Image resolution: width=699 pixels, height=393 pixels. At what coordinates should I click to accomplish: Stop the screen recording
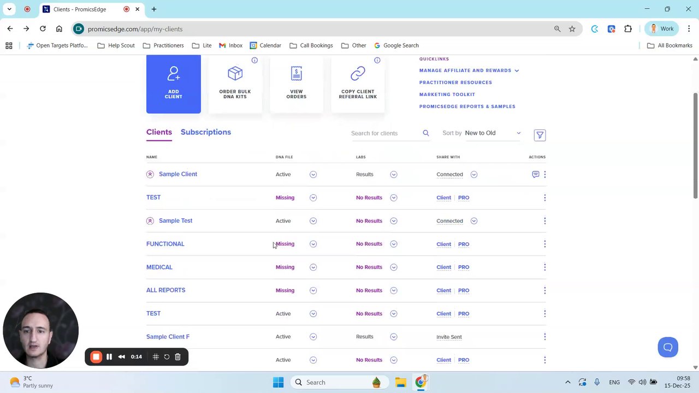(x=96, y=357)
